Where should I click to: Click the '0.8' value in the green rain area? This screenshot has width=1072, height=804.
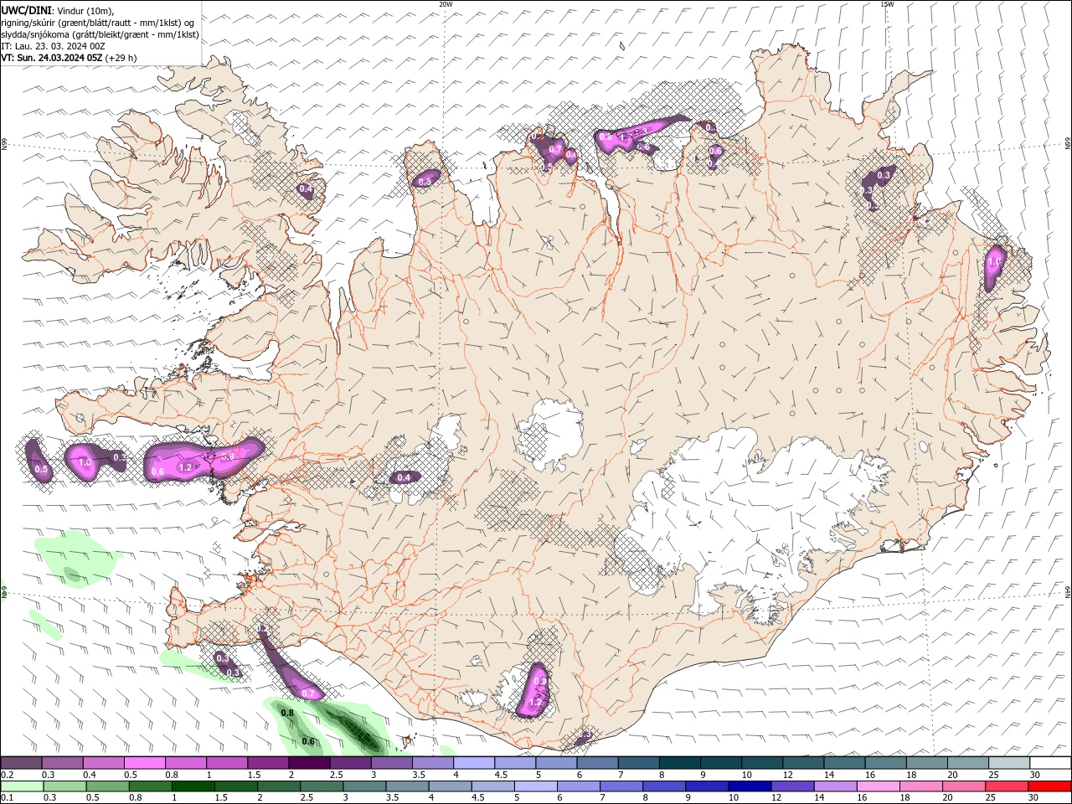pyautogui.click(x=287, y=713)
